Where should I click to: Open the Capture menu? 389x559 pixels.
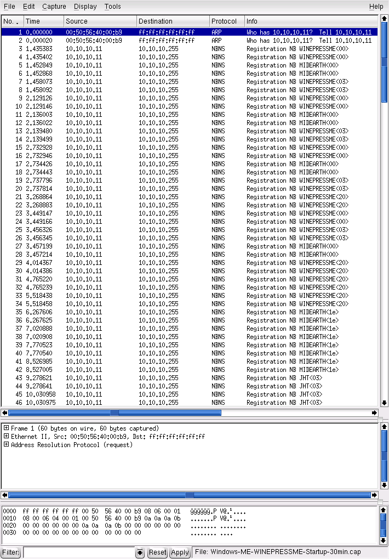(x=54, y=7)
